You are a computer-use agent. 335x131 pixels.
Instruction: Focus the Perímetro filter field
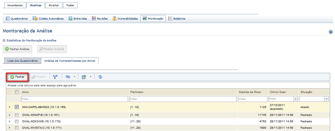[x=183, y=99]
